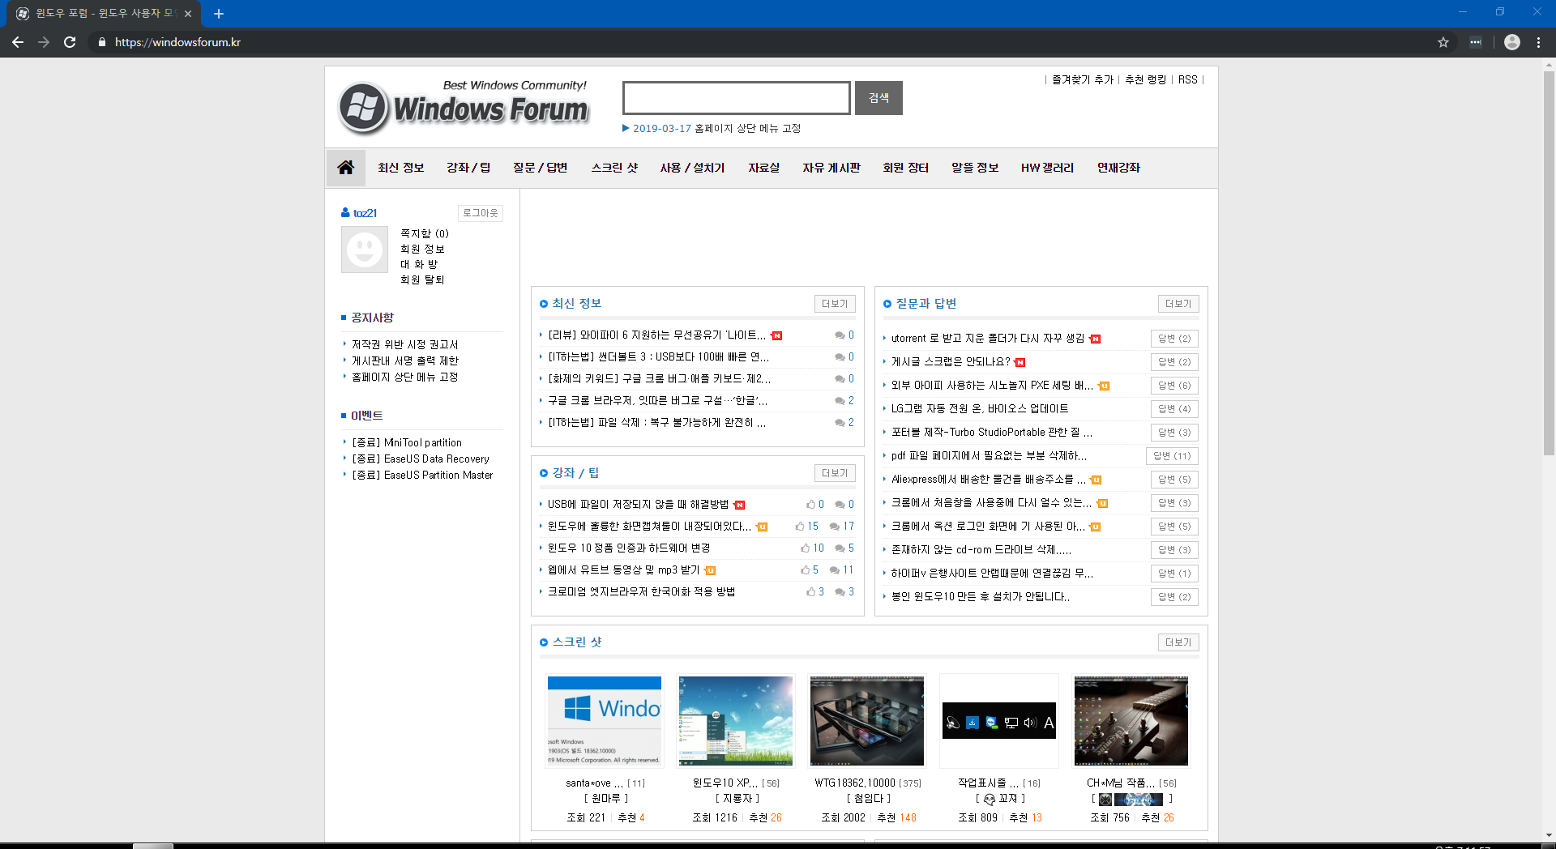This screenshot has height=849, width=1556.
Task: Open post LG그램 자동 전원 온, 바이오스
Action: [980, 408]
